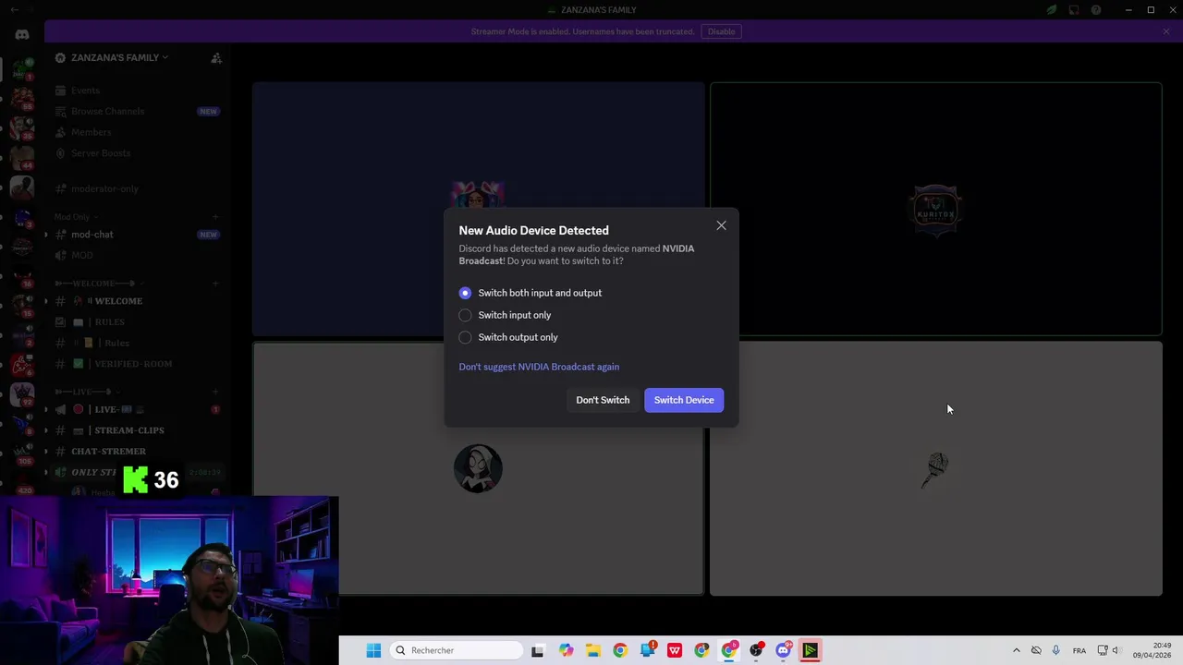Click the Don't Switch button
This screenshot has width=1183, height=665.
603,400
